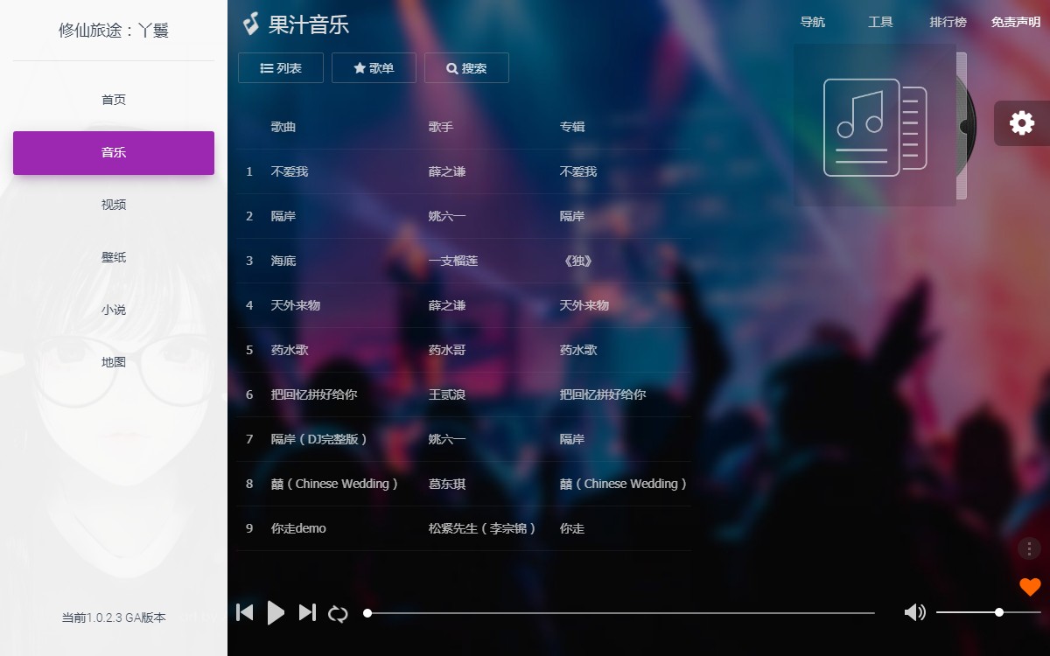Open the settings gear panel
This screenshot has height=656, width=1050.
[1022, 123]
